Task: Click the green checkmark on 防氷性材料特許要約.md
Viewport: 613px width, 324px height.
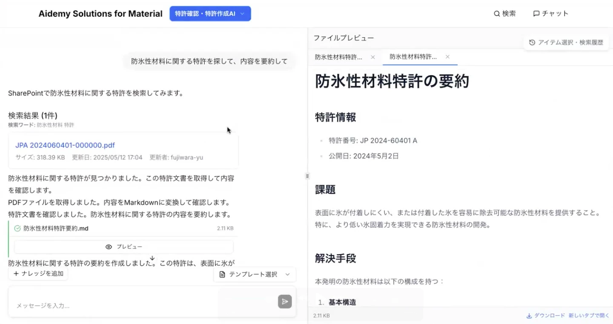Action: [17, 228]
